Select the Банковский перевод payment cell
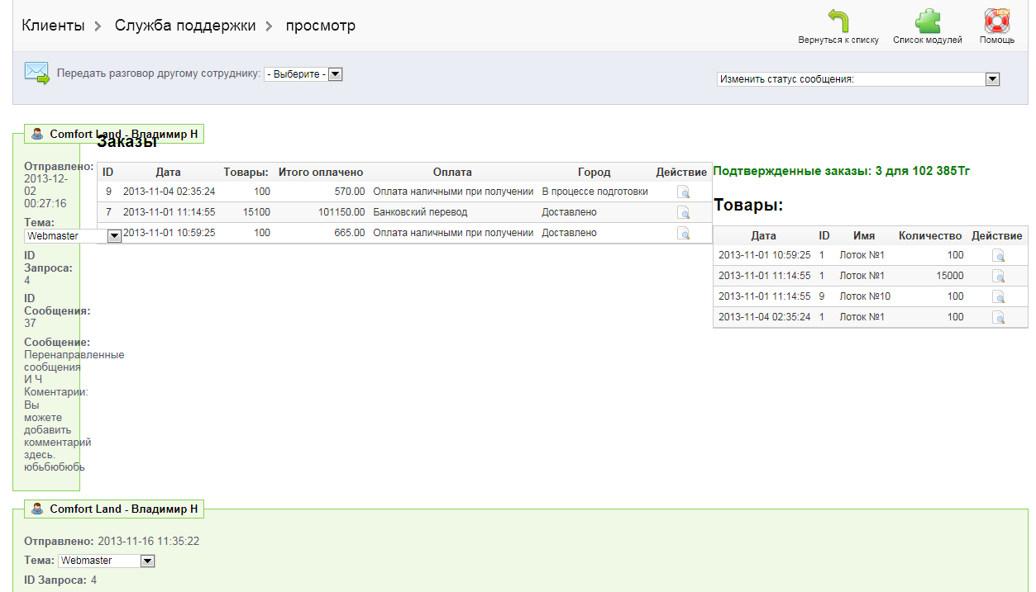Viewport: 1036px width, 592px height. tap(420, 212)
